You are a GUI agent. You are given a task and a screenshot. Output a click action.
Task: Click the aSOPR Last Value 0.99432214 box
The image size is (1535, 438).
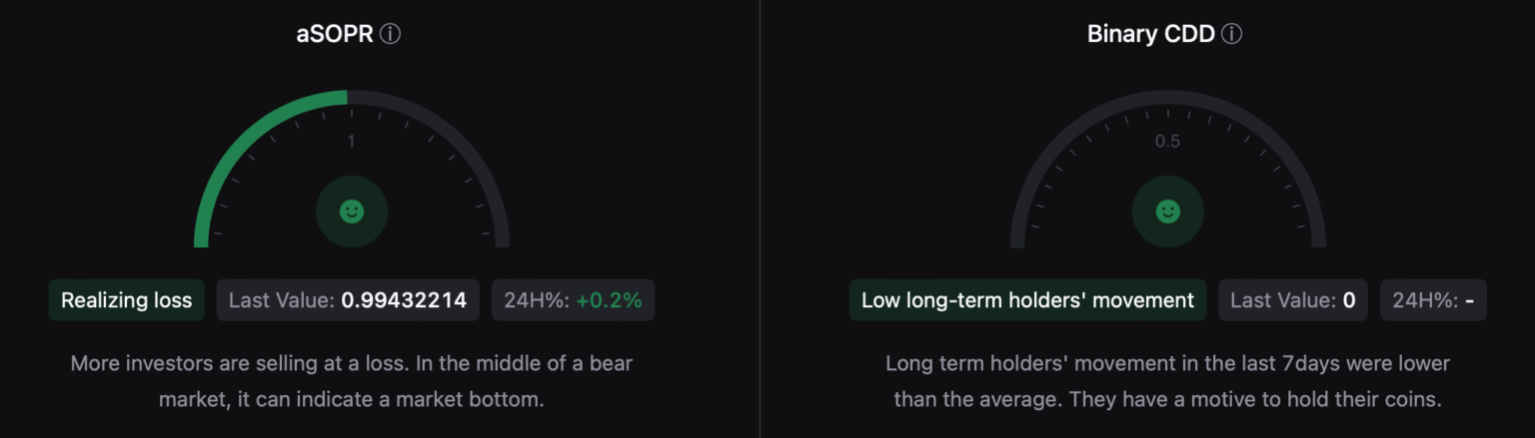click(x=348, y=300)
